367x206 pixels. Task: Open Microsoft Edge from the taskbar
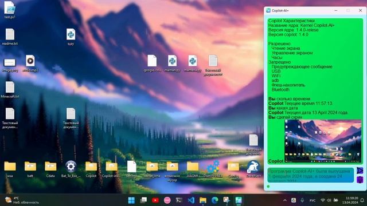(215, 200)
